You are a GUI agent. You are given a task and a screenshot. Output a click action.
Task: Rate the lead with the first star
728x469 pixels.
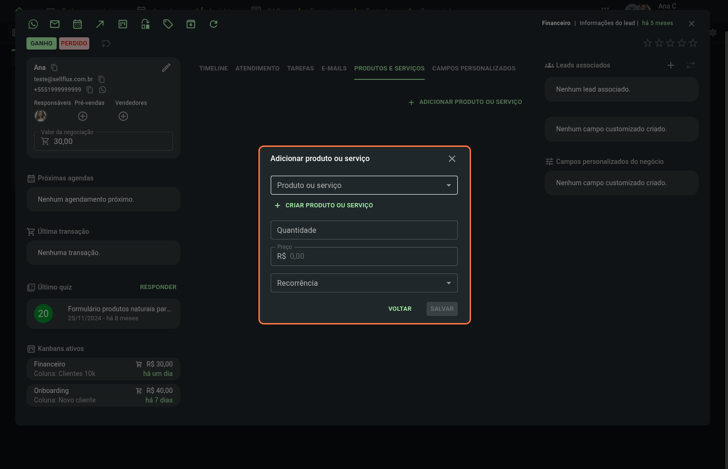(x=648, y=43)
